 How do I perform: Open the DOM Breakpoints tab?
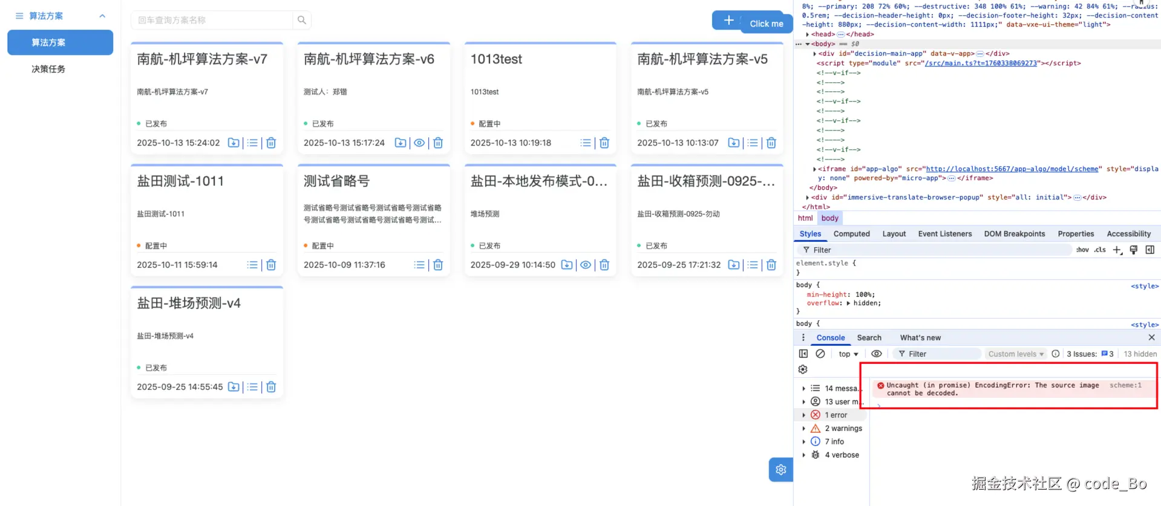point(1015,234)
